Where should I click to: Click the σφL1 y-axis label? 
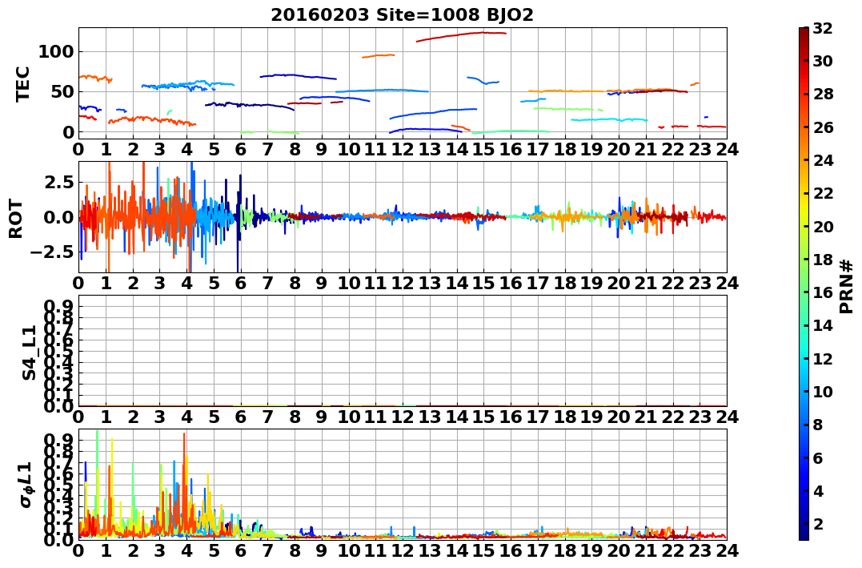(27, 485)
